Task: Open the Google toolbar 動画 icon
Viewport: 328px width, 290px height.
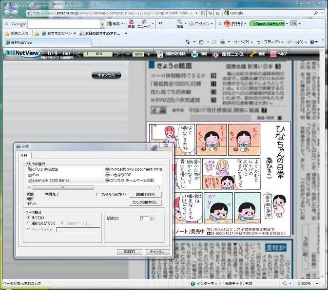Action: click(131, 23)
